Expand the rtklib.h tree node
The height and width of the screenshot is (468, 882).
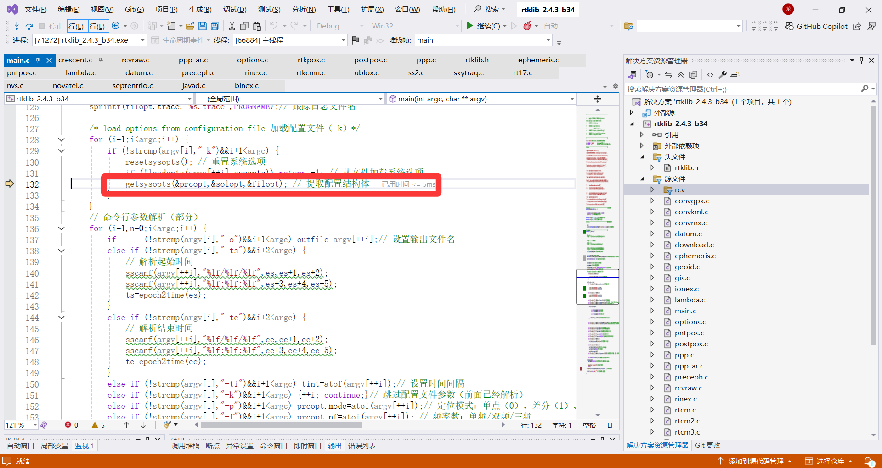(x=652, y=167)
